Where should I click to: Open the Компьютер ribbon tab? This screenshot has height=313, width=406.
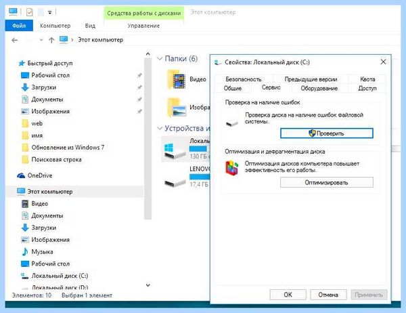coord(55,26)
